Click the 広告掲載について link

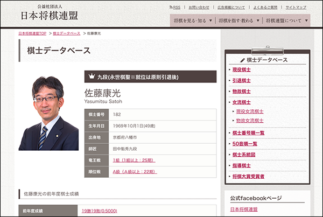(232, 8)
